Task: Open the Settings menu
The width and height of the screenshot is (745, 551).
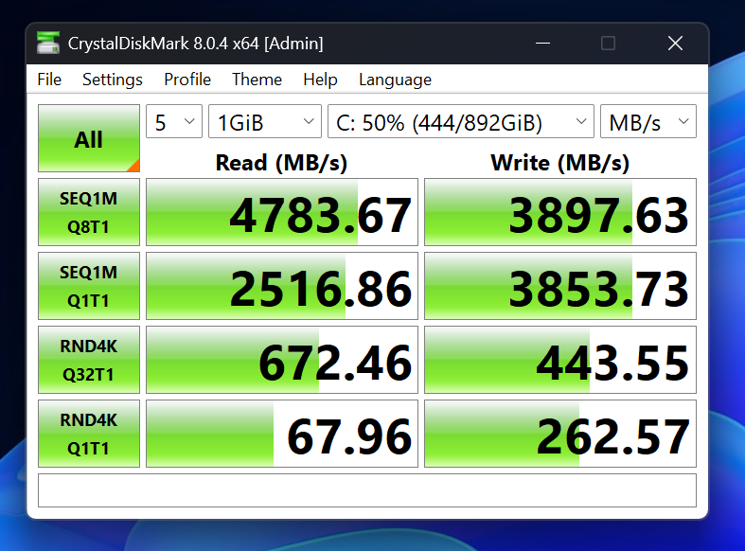Action: tap(113, 80)
